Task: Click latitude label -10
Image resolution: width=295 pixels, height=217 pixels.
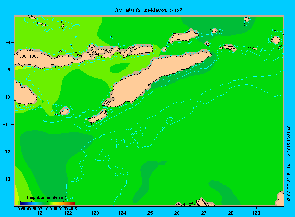Action: pyautogui.click(x=7, y=97)
